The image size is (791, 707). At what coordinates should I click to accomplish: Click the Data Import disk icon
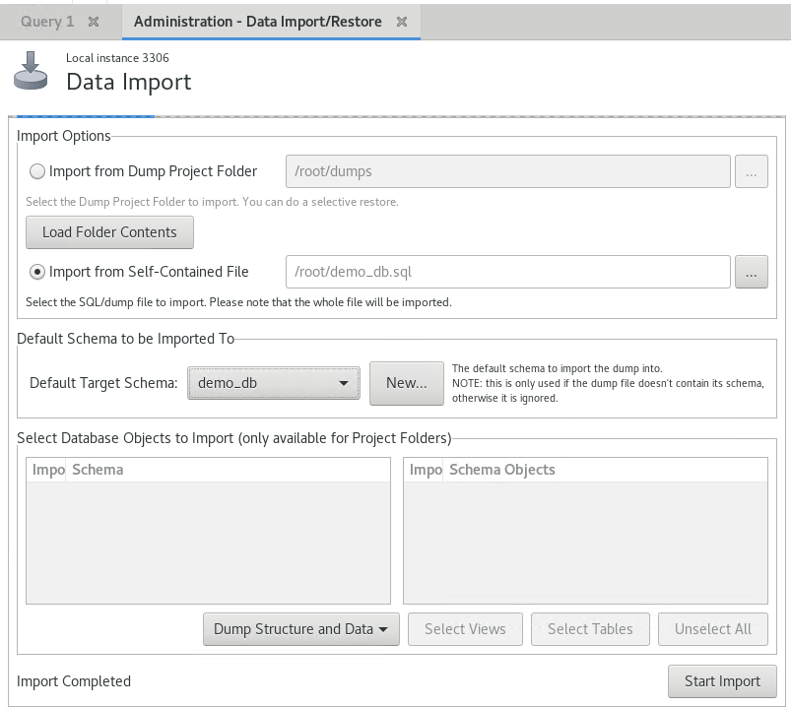click(x=31, y=71)
